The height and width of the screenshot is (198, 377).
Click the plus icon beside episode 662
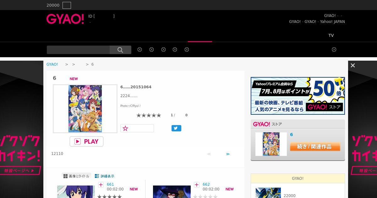(x=197, y=185)
